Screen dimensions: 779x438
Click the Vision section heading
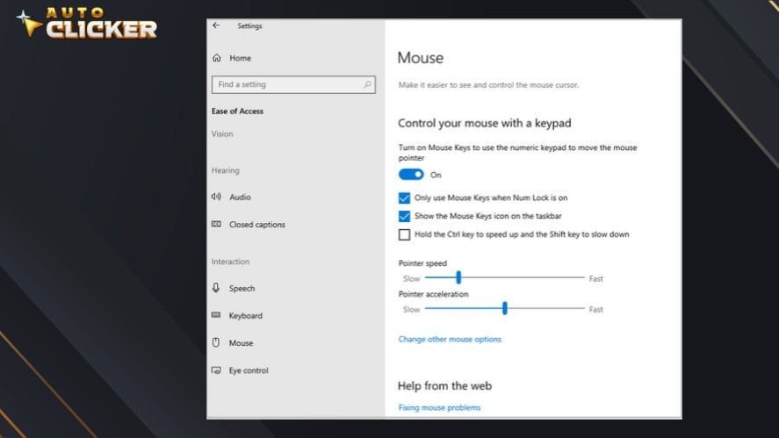(x=222, y=134)
